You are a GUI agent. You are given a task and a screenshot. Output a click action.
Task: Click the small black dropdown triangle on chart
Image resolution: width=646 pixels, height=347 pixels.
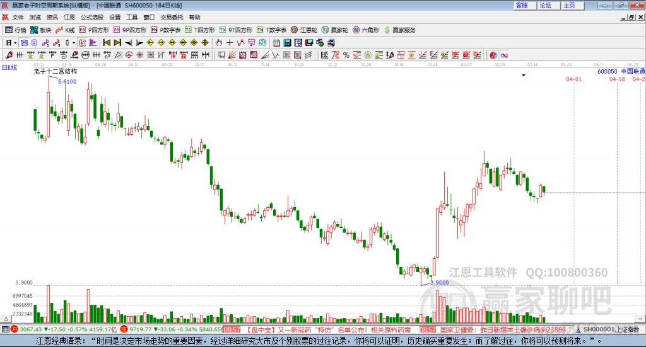click(524, 75)
